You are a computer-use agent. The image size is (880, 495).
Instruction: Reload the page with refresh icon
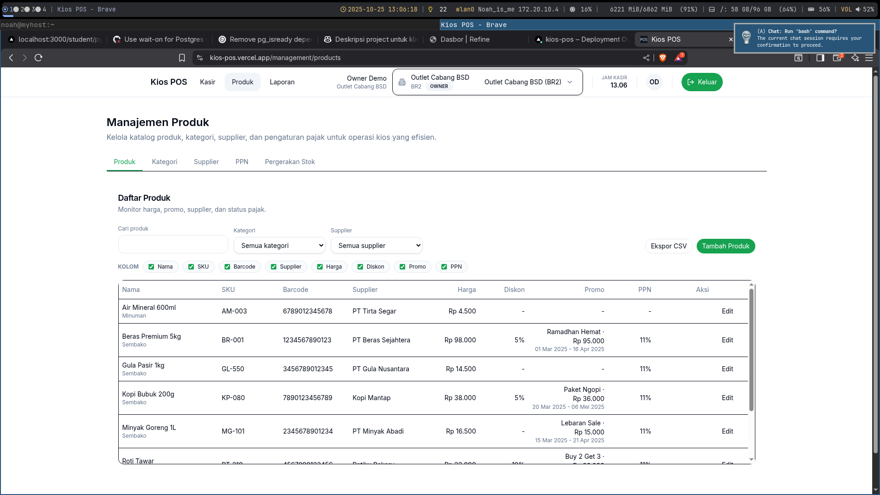coord(38,58)
